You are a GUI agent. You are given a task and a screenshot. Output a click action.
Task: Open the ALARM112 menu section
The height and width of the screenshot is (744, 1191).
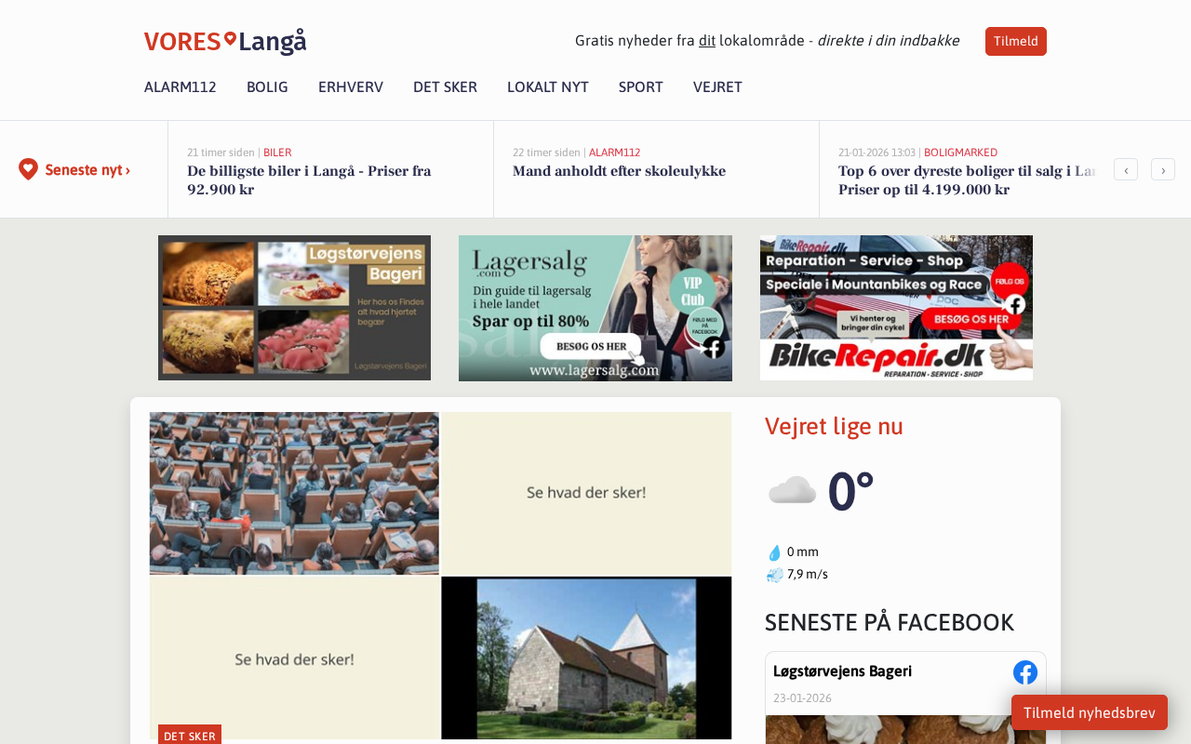(181, 87)
